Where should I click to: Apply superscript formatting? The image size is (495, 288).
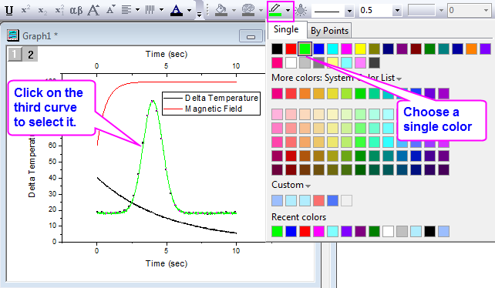(25, 10)
